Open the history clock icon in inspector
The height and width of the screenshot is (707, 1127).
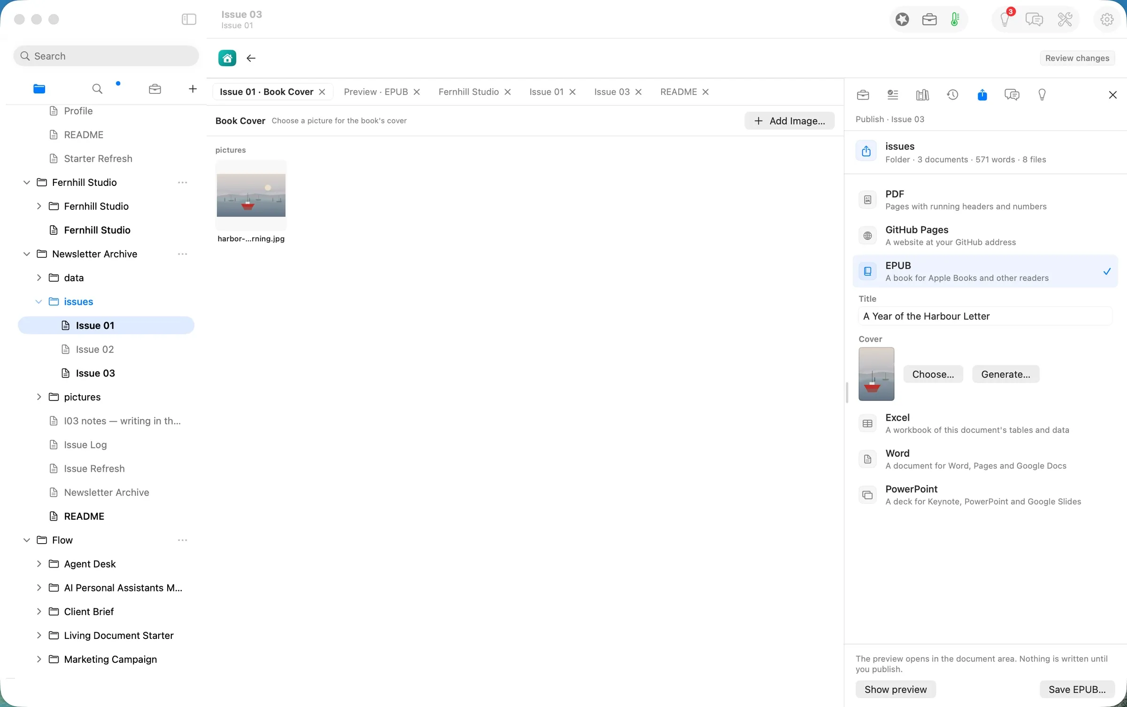click(x=952, y=95)
